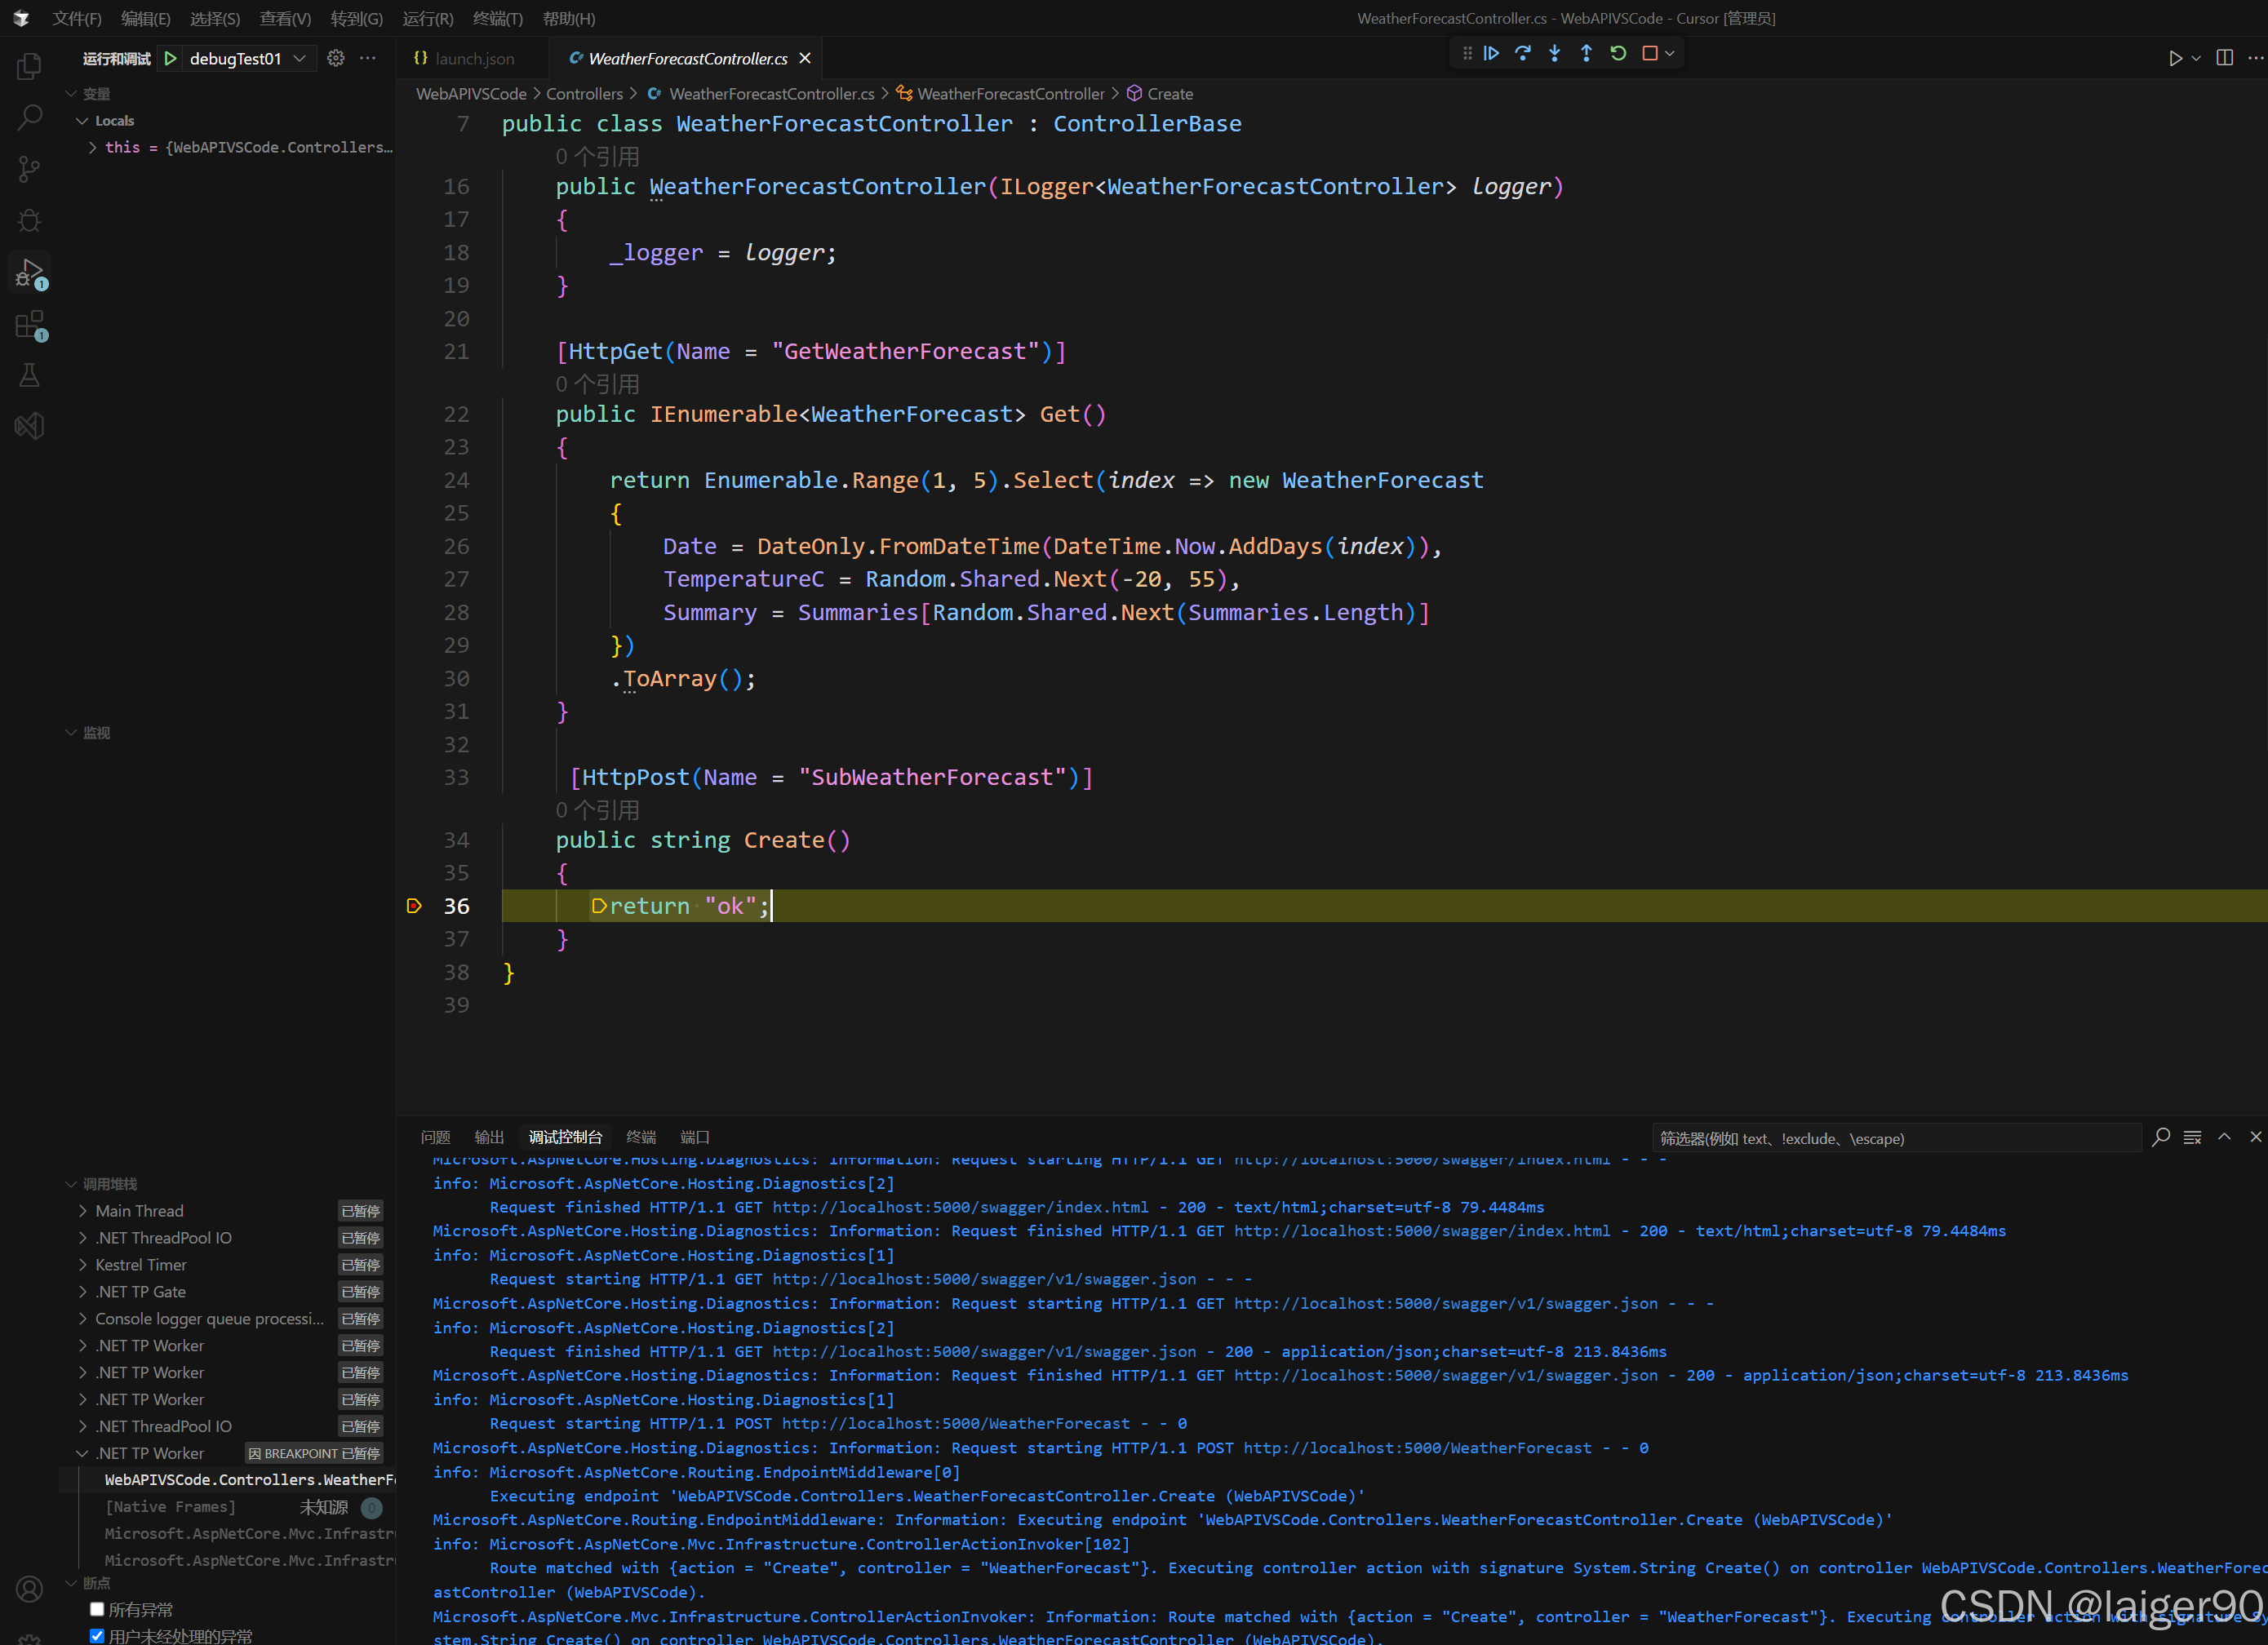Viewport: 2268px width, 1645px height.
Task: Open the Source Control view
Action: coord(30,169)
